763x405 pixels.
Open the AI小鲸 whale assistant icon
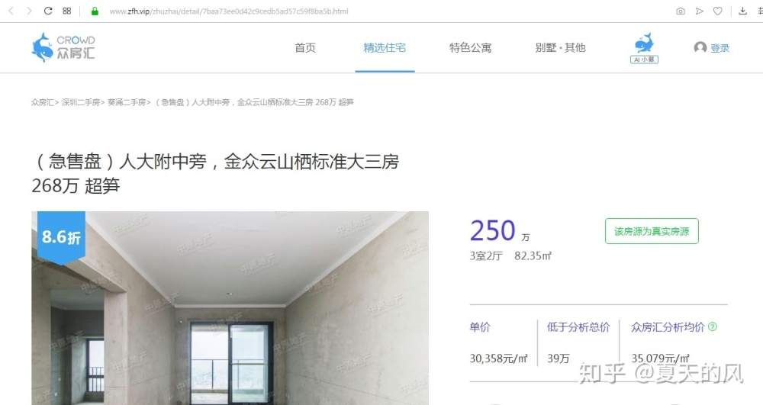point(644,47)
